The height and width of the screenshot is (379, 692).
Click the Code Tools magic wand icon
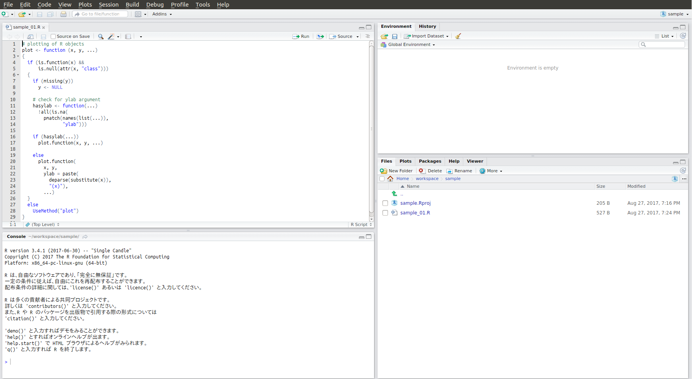tap(111, 36)
